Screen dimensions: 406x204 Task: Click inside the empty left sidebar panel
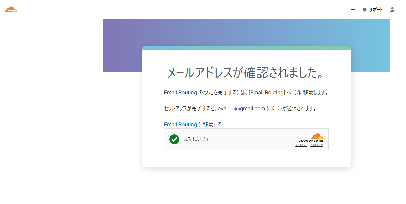click(x=43, y=110)
